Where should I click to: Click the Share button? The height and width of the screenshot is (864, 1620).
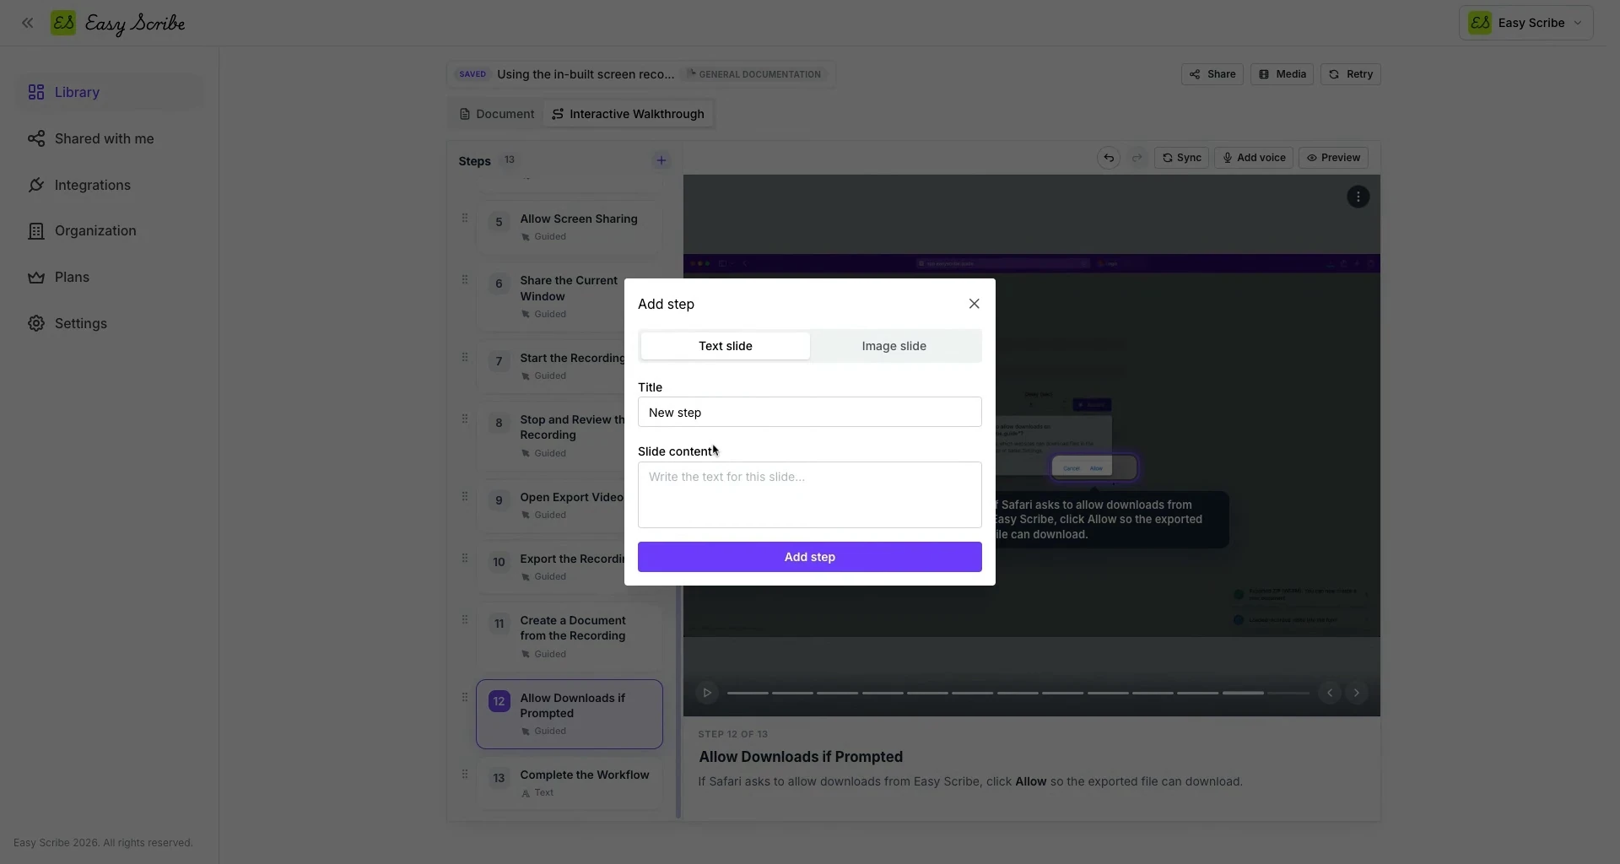coord(1212,74)
